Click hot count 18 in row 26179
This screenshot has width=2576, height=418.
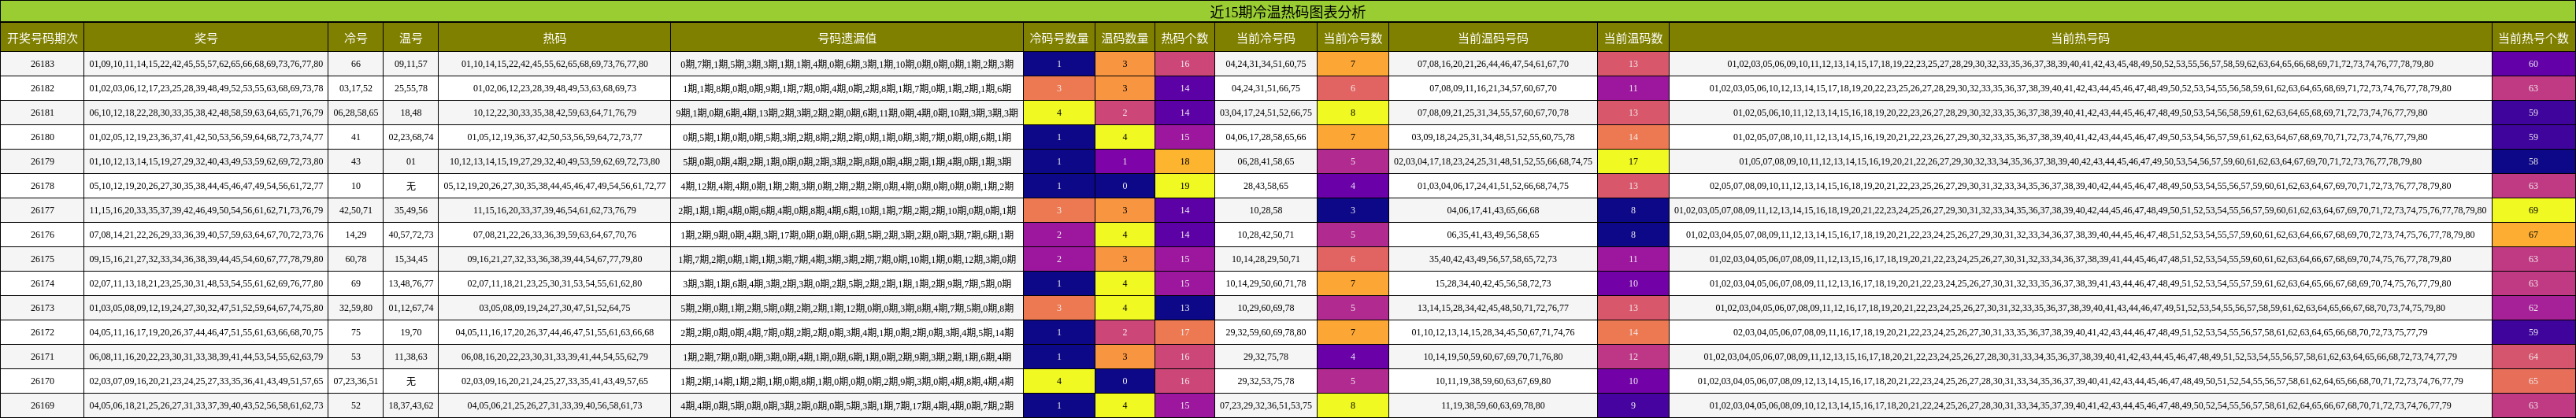coord(1185,162)
